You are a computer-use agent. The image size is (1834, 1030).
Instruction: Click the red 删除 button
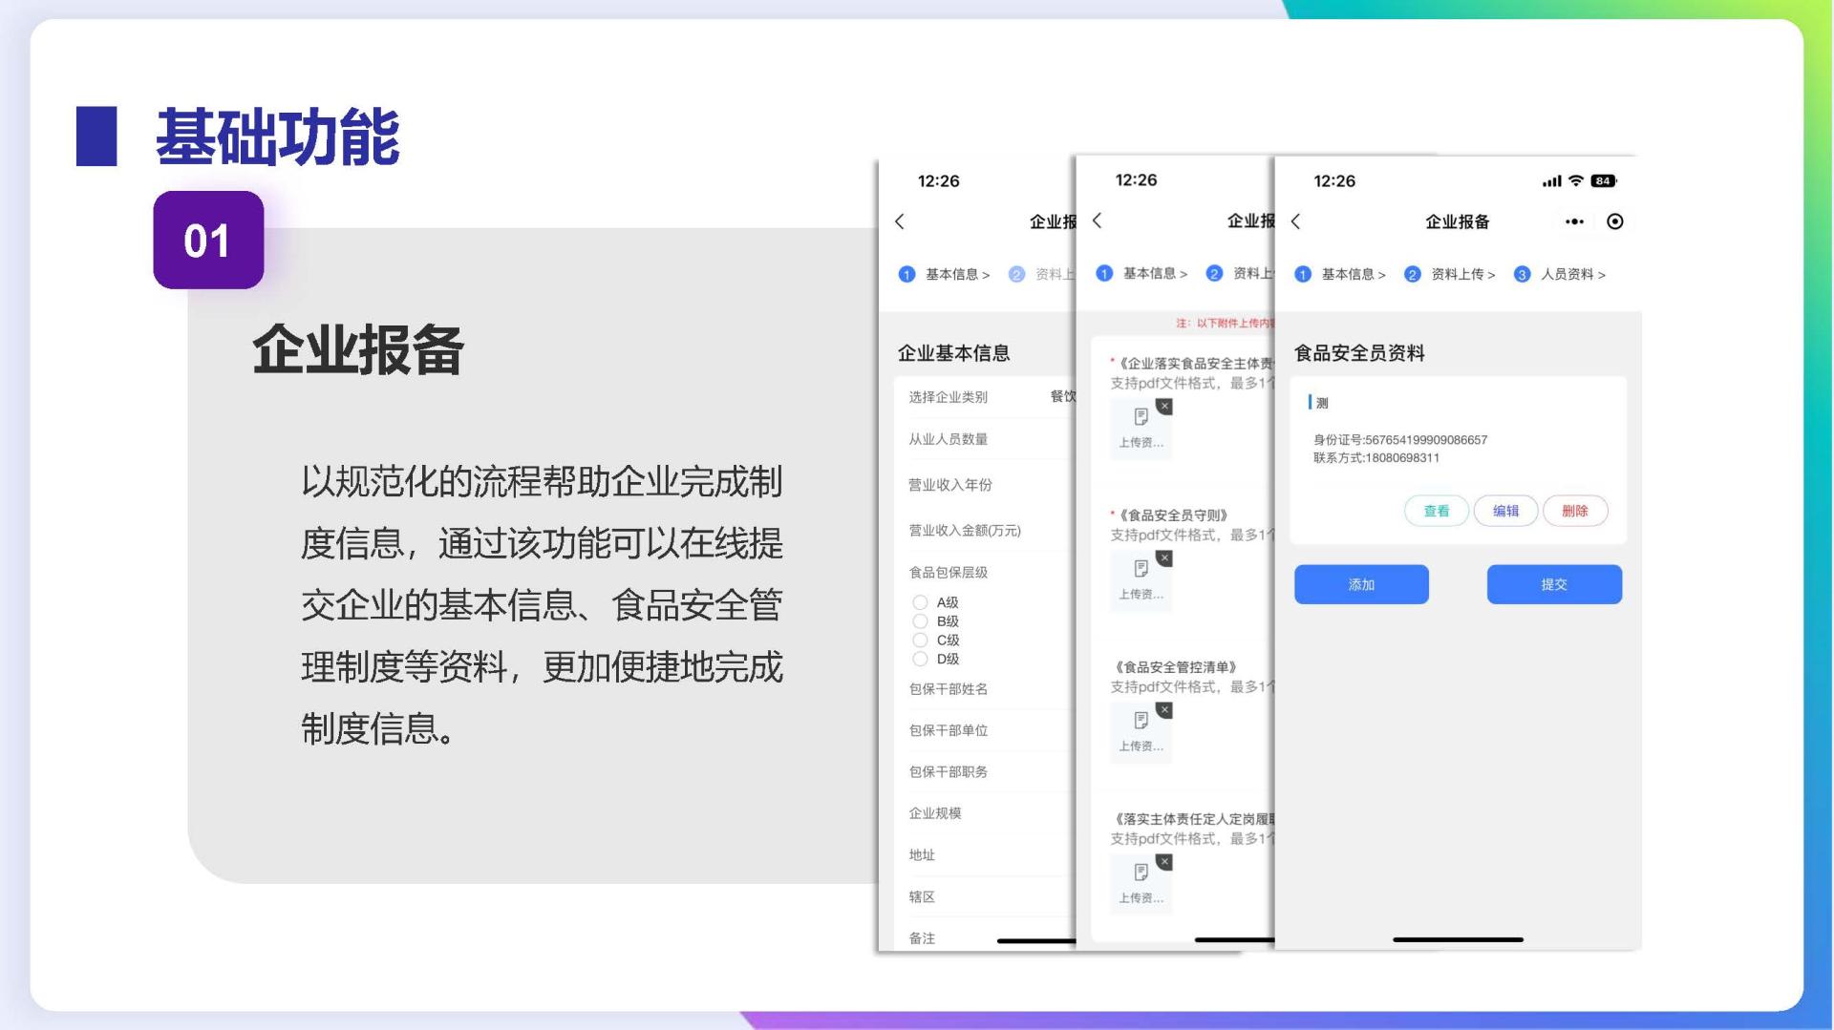click(x=1574, y=511)
